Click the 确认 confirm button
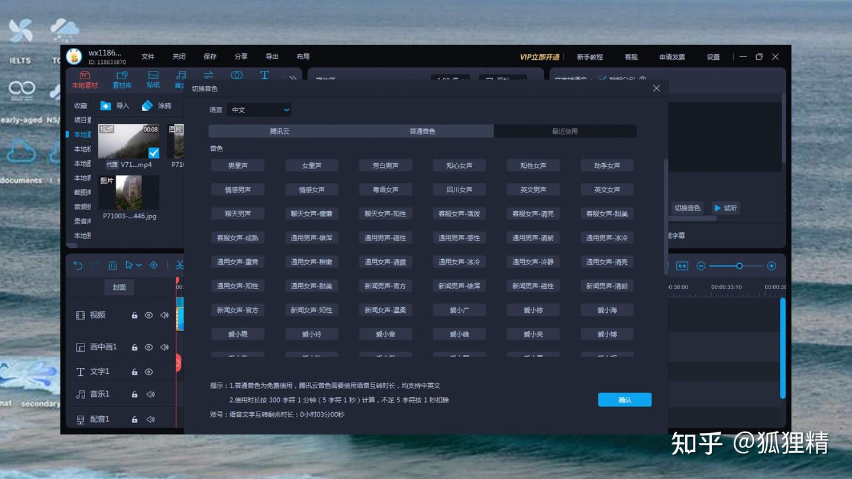Image resolution: width=852 pixels, height=479 pixels. click(625, 400)
